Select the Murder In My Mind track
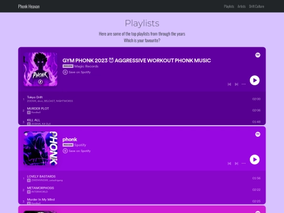284x213 pixels. click(x=142, y=200)
